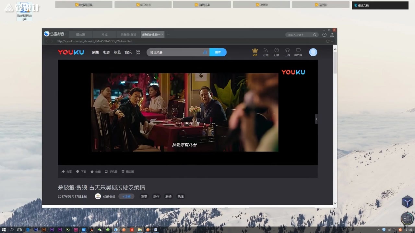The image size is (415, 233).
Task: Click the 手机看 watch on phone button
Action: pyautogui.click(x=111, y=172)
